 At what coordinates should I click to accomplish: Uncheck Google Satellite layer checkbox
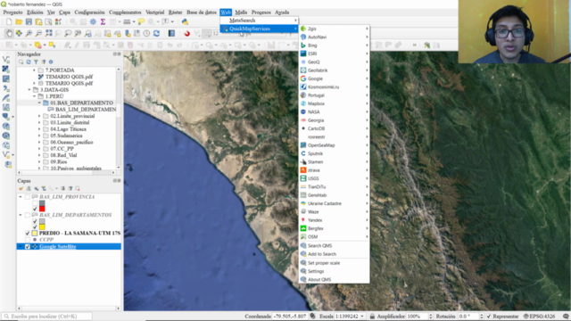pos(28,247)
